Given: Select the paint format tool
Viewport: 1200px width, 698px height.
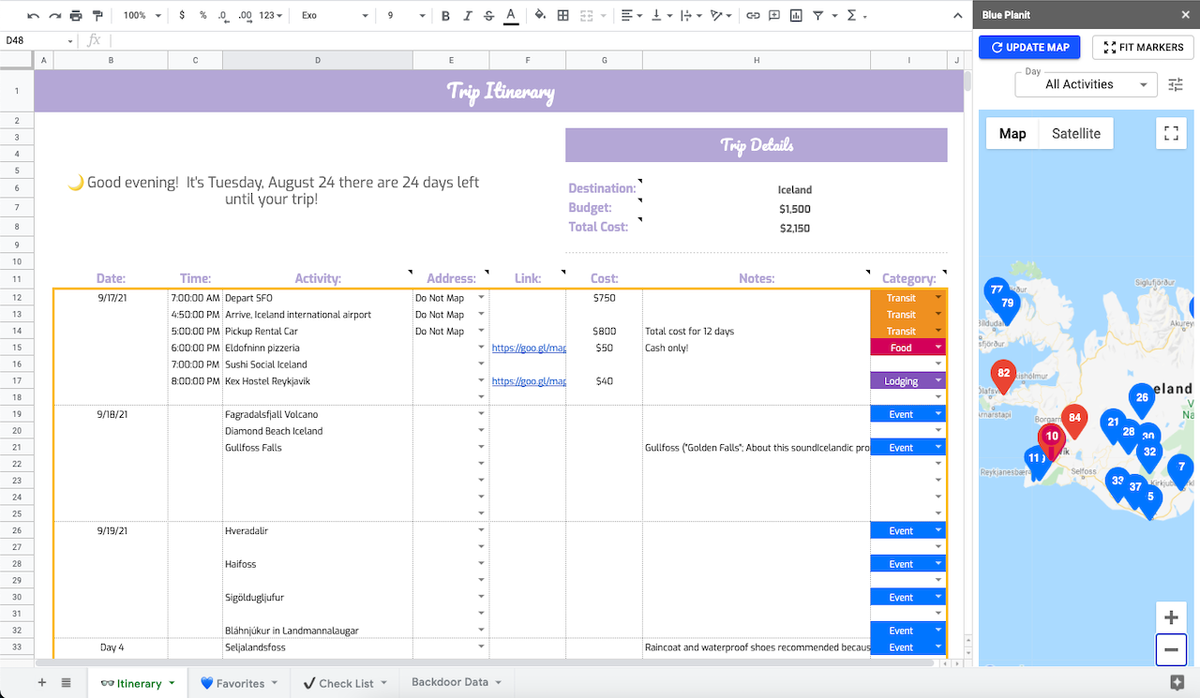Looking at the screenshot, I should click(x=97, y=16).
